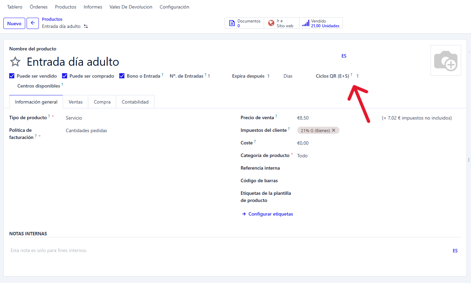Disable the Bono o Entrada checkbox
Image resolution: width=471 pixels, height=283 pixels.
[x=122, y=76]
